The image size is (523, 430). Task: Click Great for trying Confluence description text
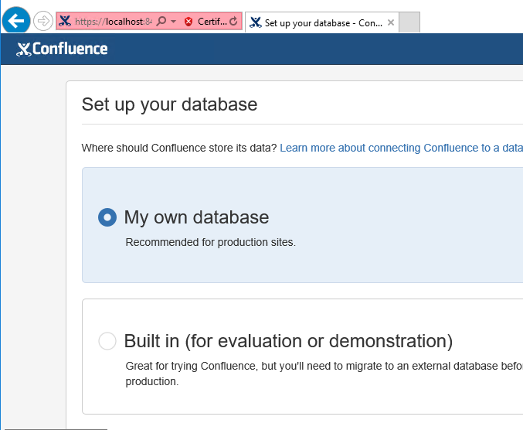tap(324, 374)
